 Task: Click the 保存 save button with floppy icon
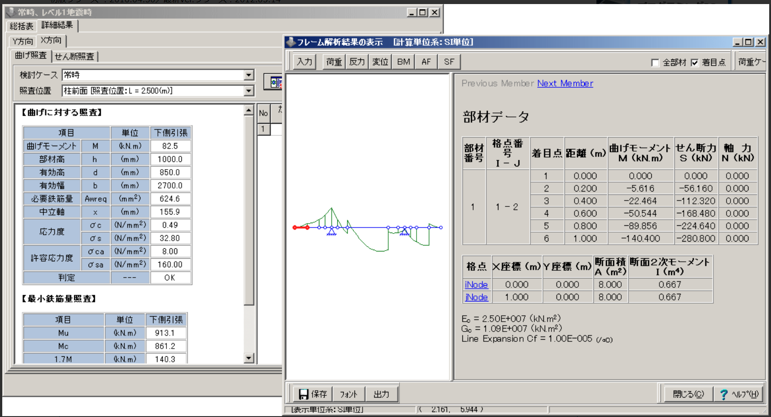(x=313, y=394)
